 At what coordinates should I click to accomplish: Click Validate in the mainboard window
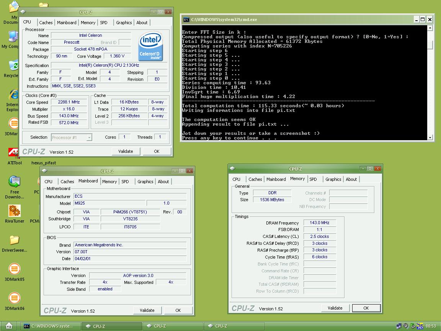tap(147, 310)
